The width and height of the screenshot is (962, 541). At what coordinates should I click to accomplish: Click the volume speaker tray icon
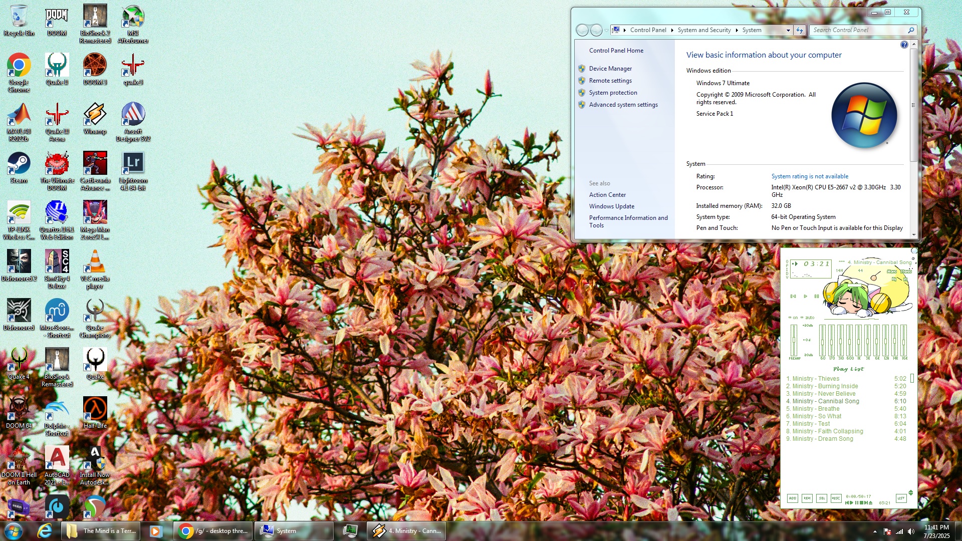(911, 531)
